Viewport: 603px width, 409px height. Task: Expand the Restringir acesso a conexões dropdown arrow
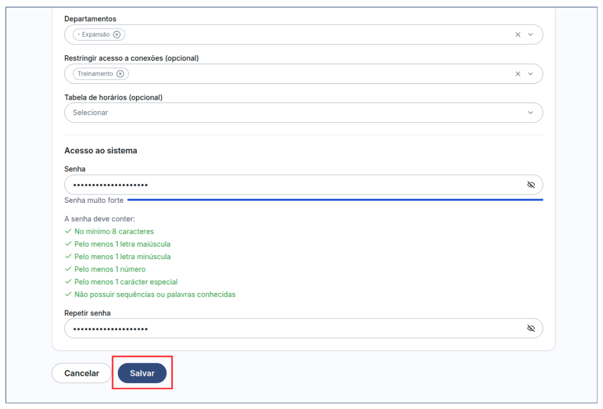pos(530,74)
